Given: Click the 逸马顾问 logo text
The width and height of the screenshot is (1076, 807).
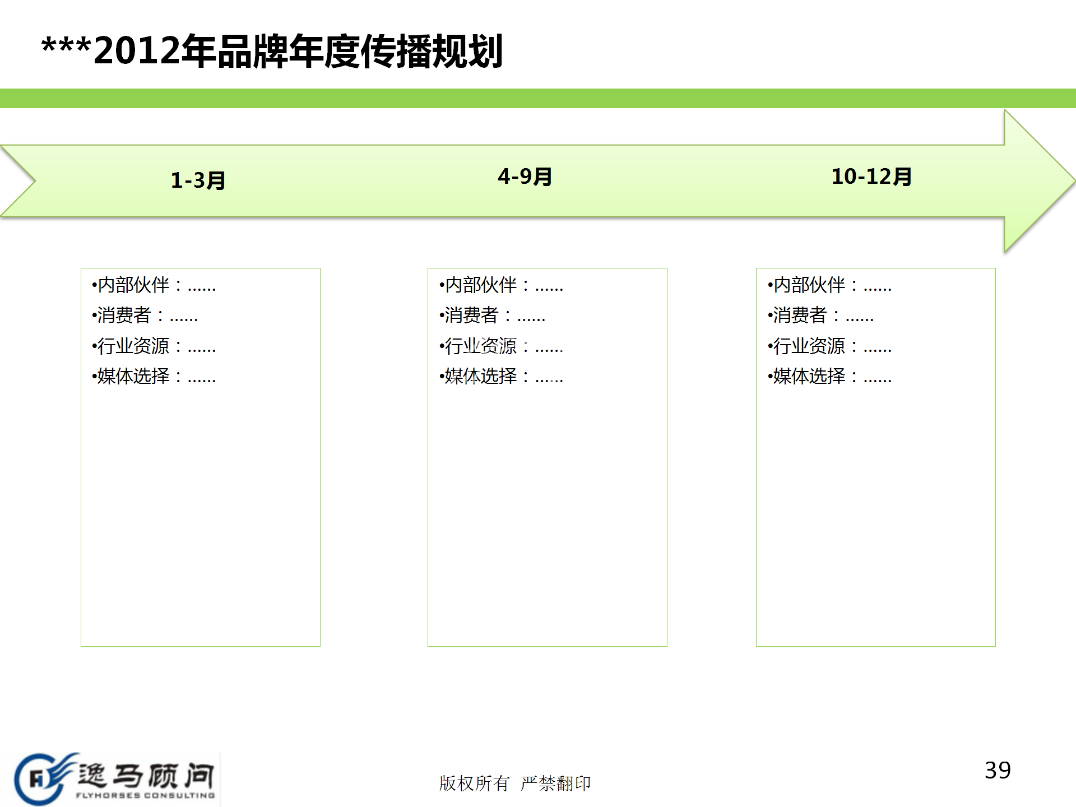Looking at the screenshot, I should coord(146,776).
